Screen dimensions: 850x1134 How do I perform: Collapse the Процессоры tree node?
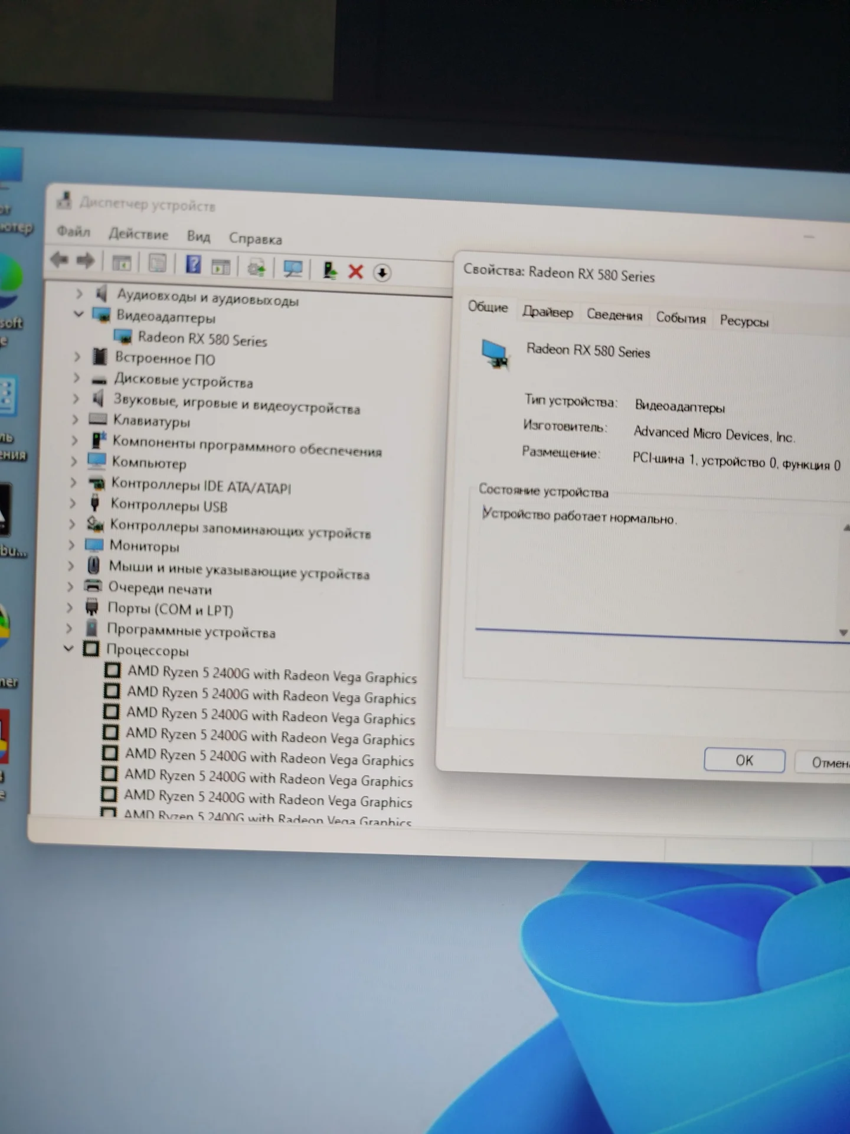click(68, 649)
